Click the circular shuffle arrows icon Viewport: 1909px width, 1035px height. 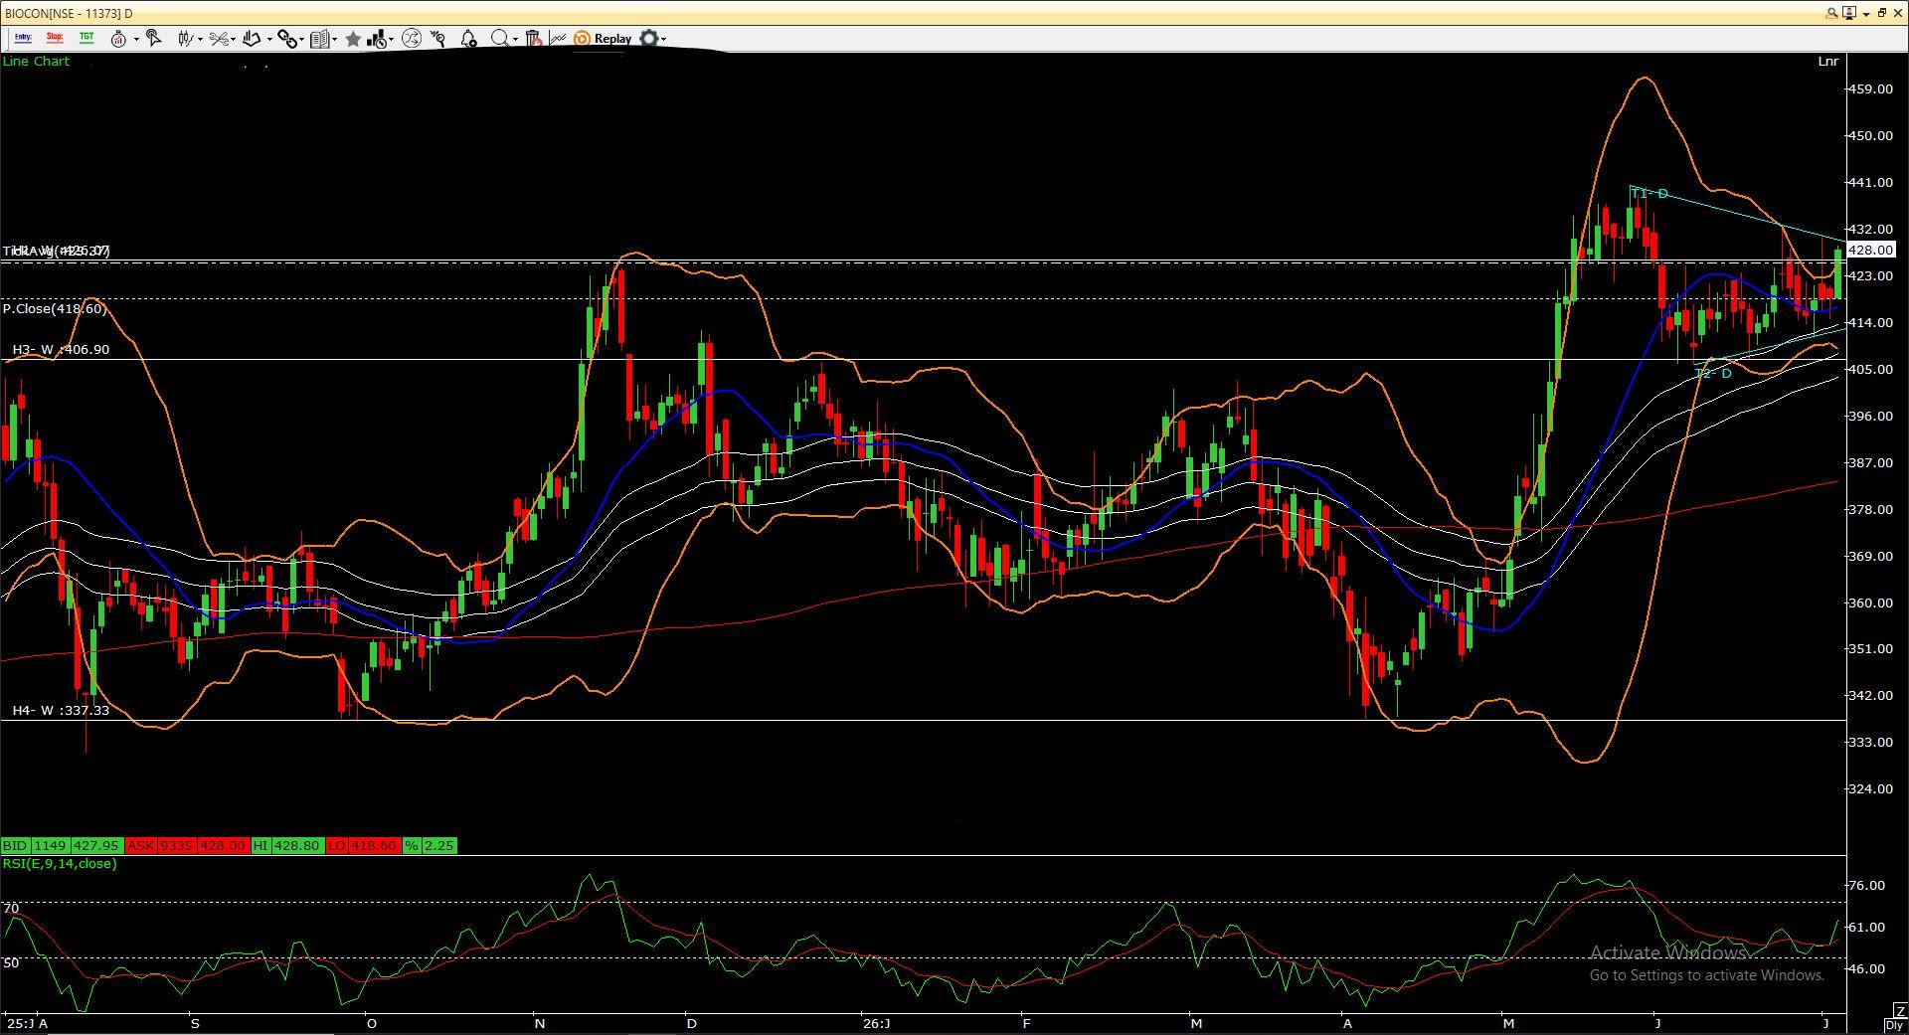coord(412,39)
